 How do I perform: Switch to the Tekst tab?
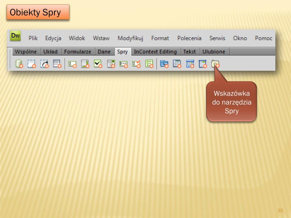pos(190,52)
